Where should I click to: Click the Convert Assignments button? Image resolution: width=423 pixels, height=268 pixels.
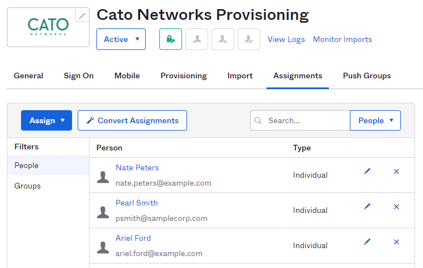(x=132, y=120)
